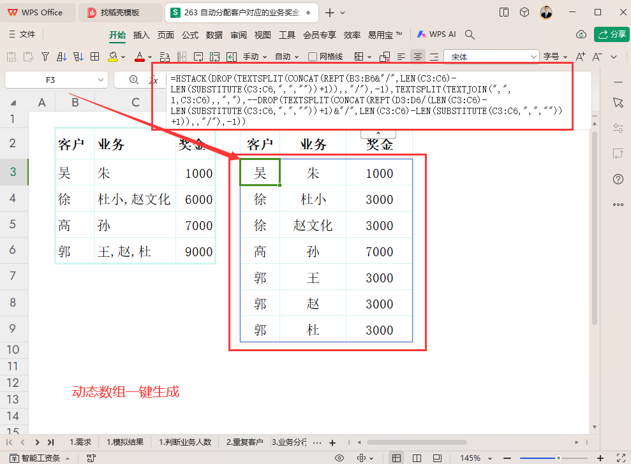Open WPS AI assistant
631x464 pixels.
(x=436, y=34)
